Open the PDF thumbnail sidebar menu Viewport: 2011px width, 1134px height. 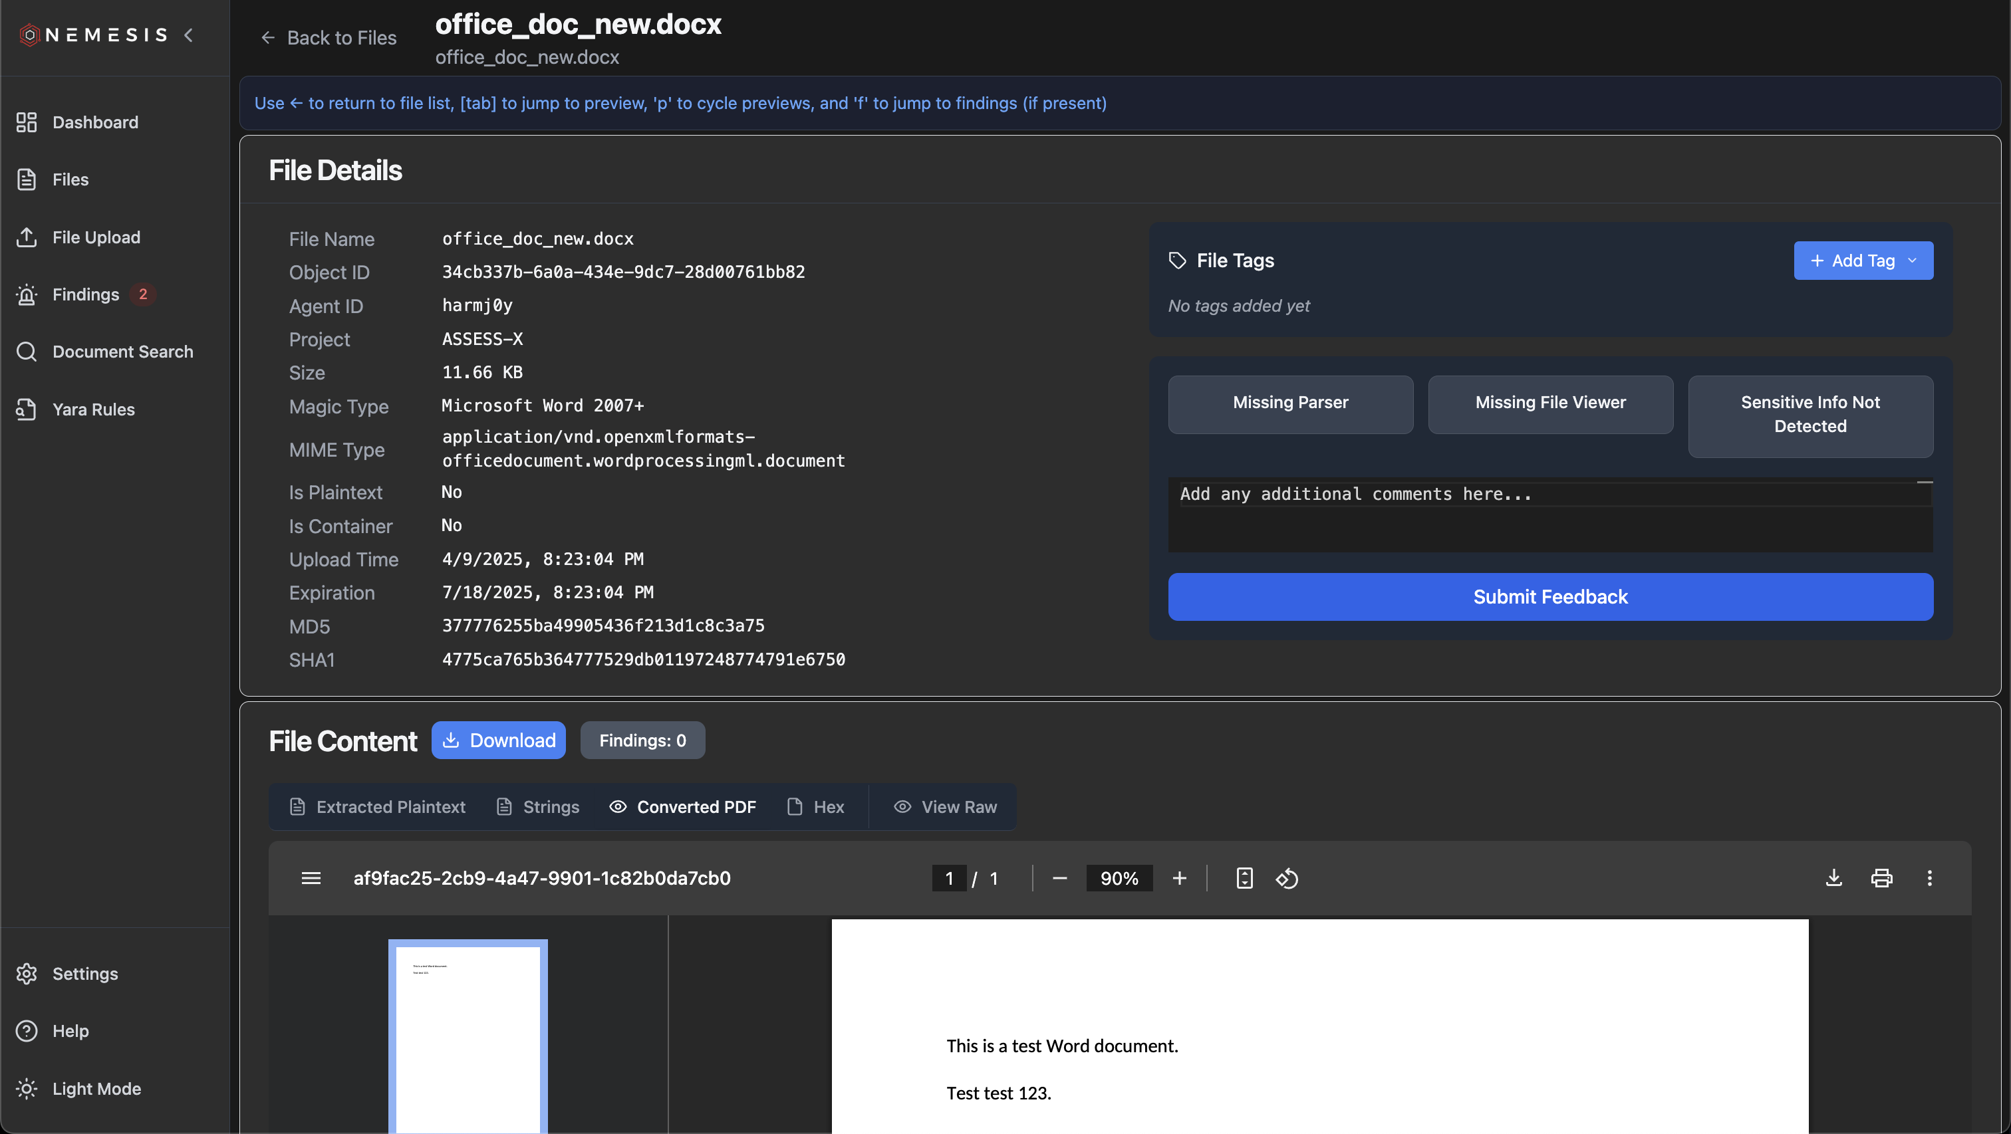click(x=311, y=878)
